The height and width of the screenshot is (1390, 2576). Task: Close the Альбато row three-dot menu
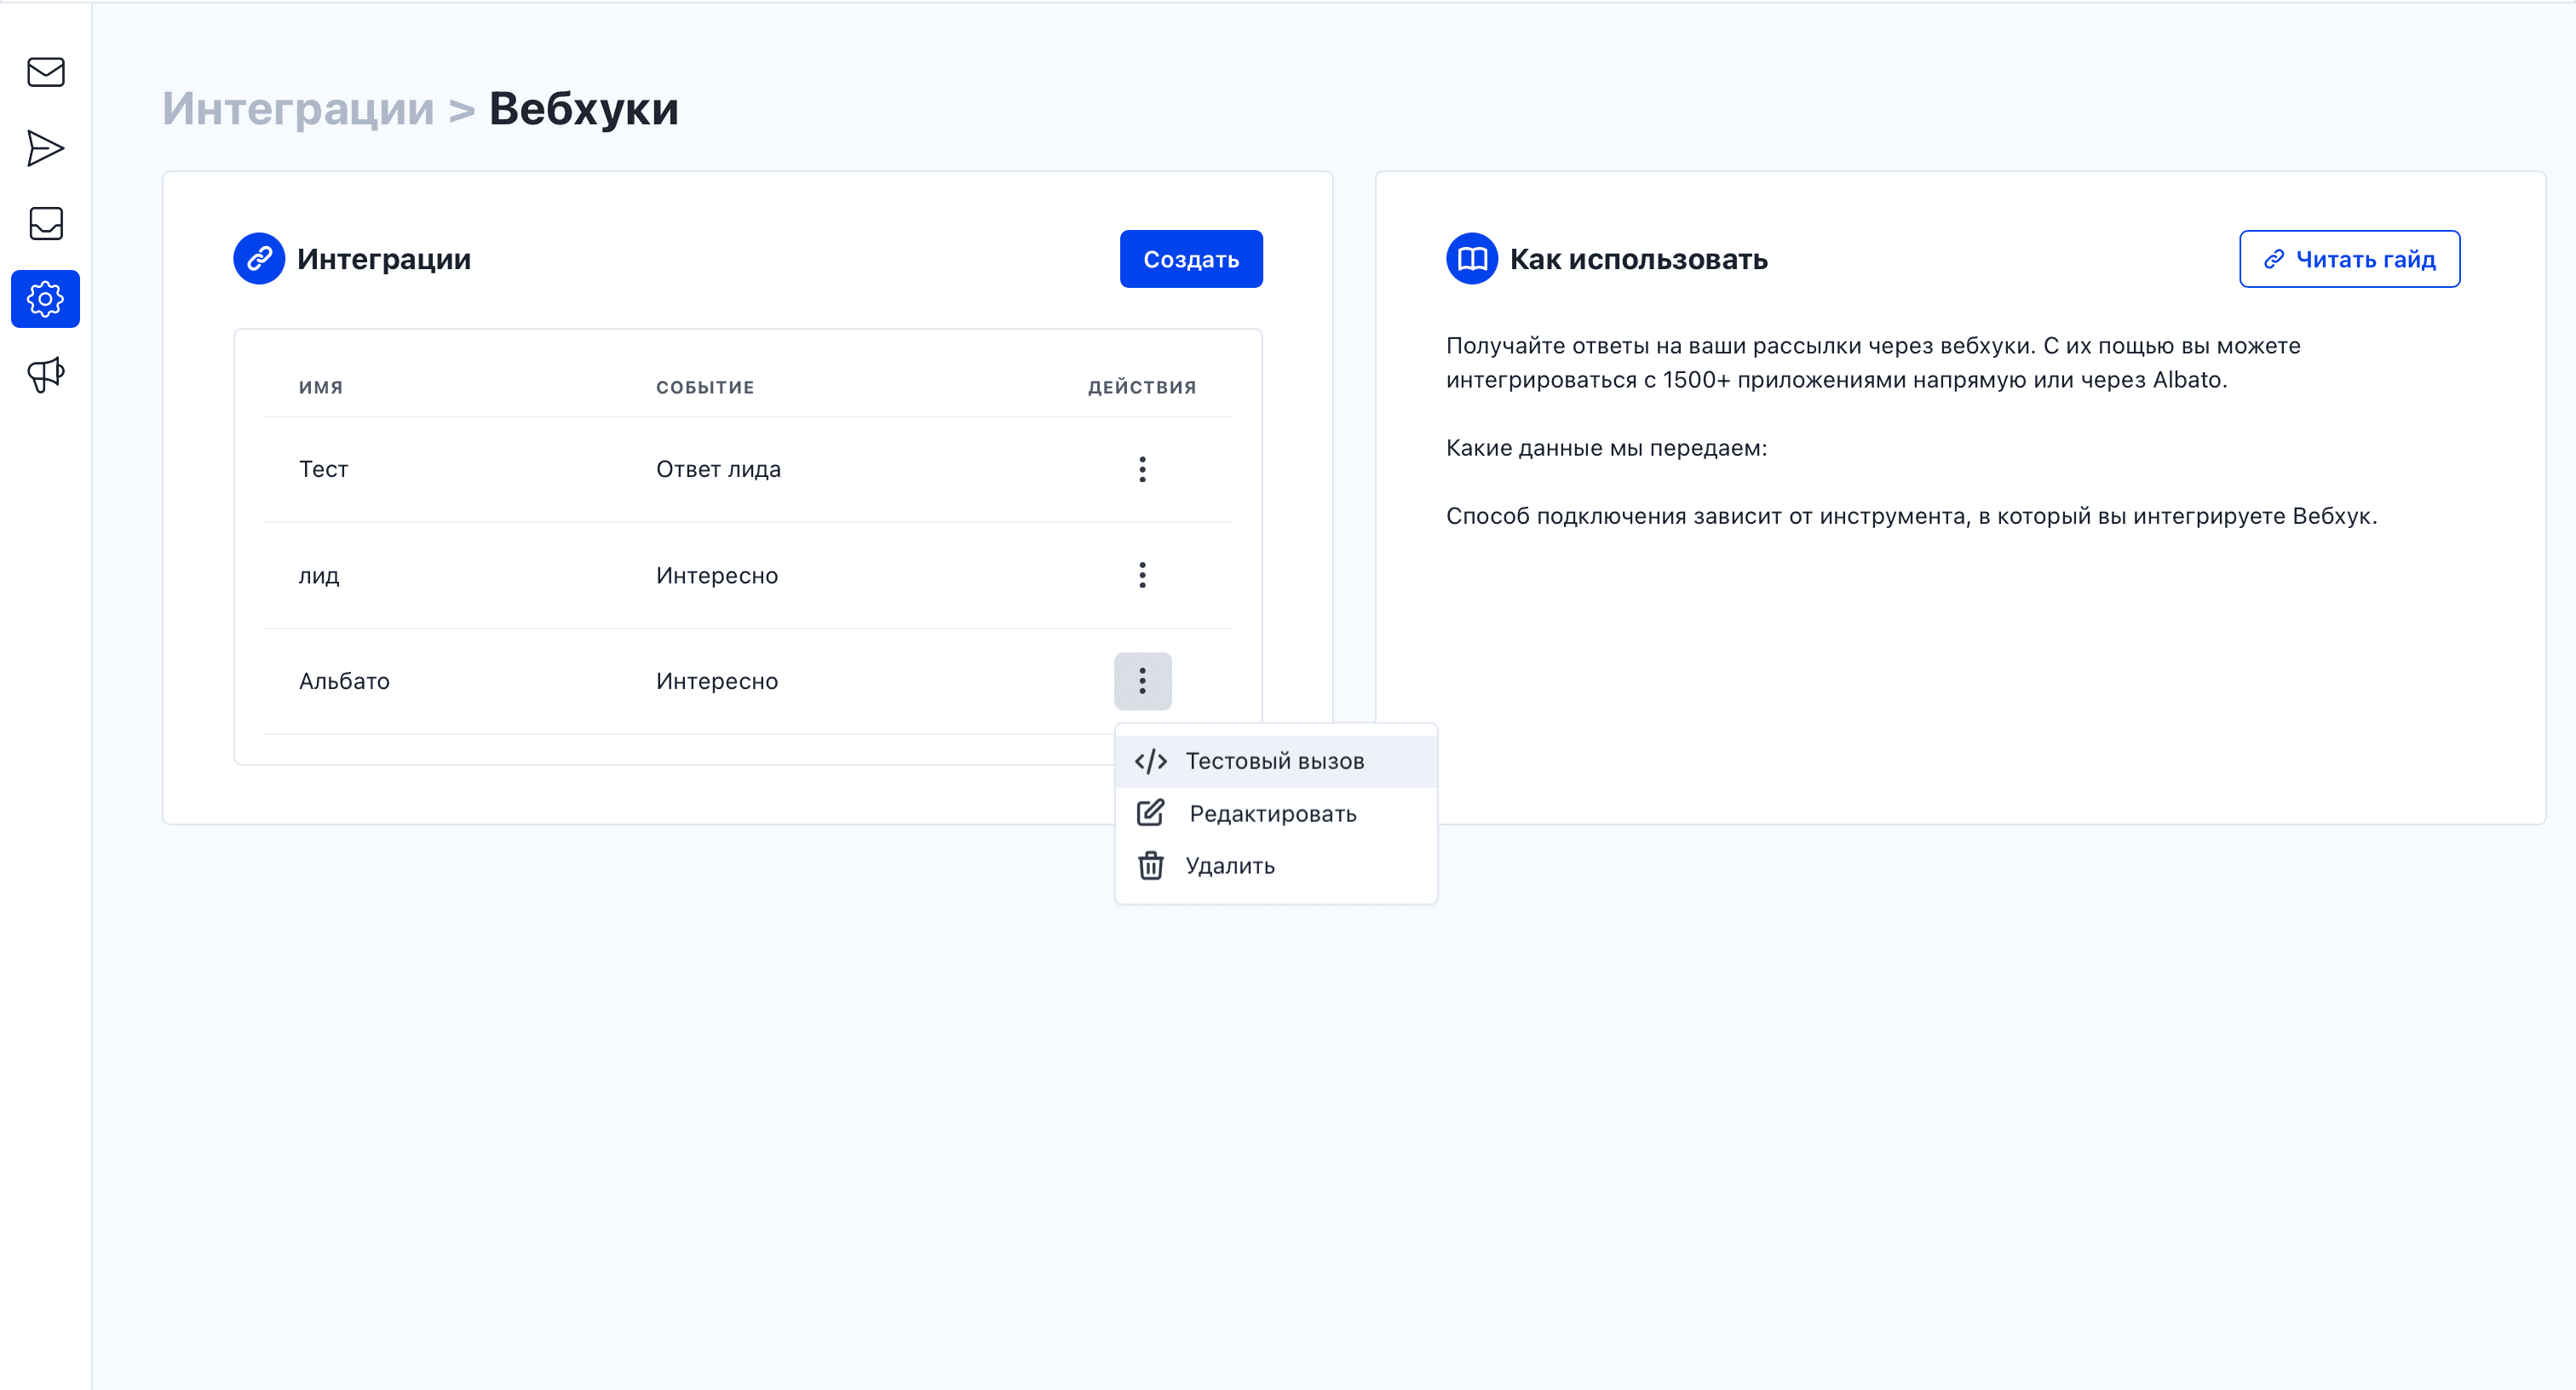[x=1142, y=681]
